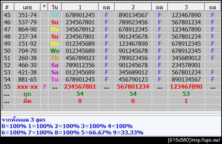Click the 'วัน' column header
Screen dimensions: 222x144
(x=55, y=7)
